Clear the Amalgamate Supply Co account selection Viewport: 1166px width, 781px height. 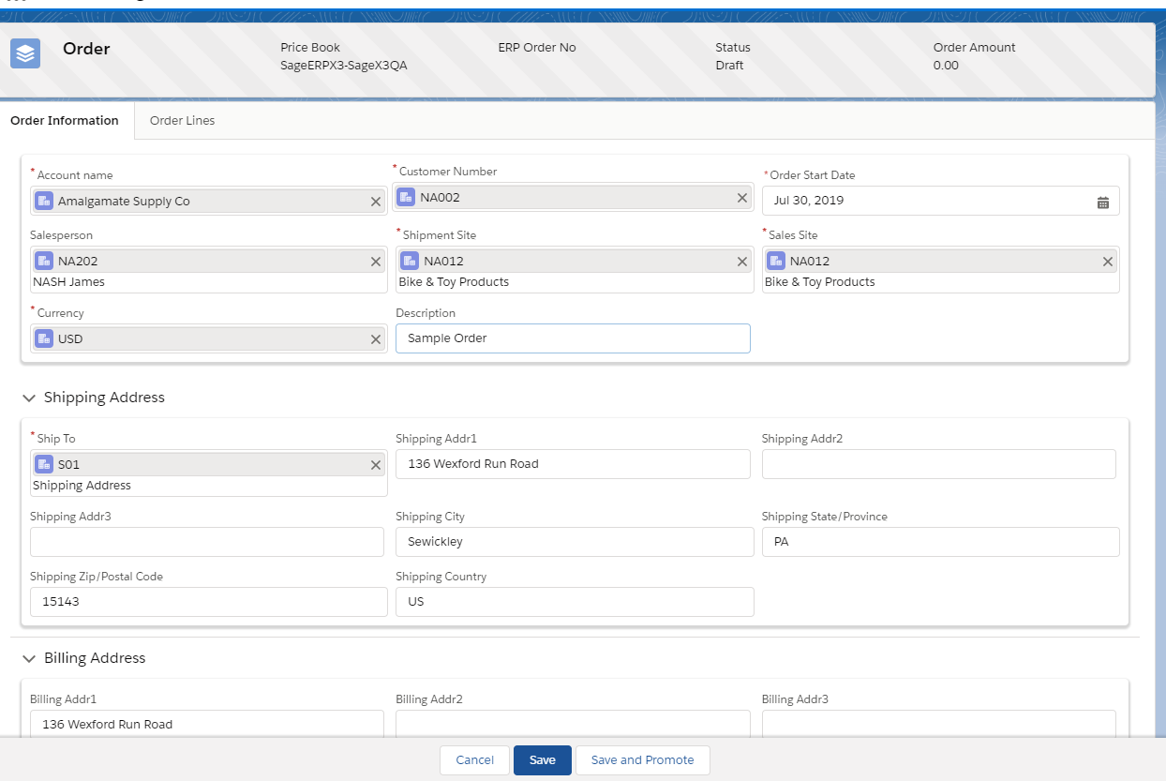[376, 202]
